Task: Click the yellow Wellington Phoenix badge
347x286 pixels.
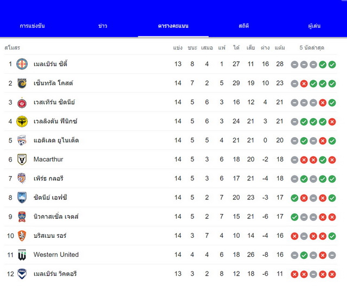Action: 22,121
